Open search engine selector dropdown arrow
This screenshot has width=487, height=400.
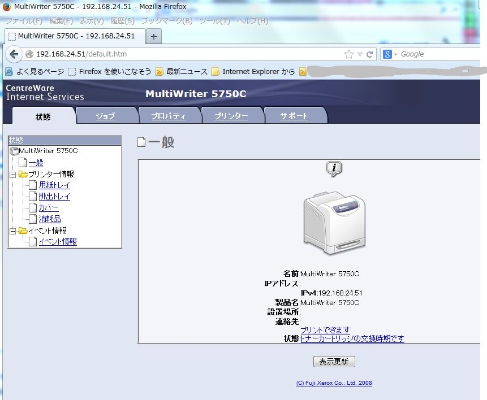pos(395,55)
